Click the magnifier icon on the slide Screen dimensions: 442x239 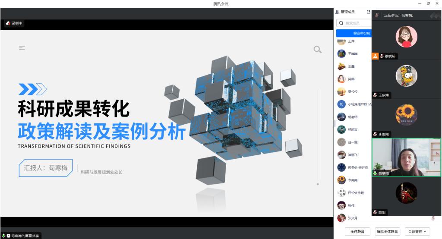click(318, 50)
